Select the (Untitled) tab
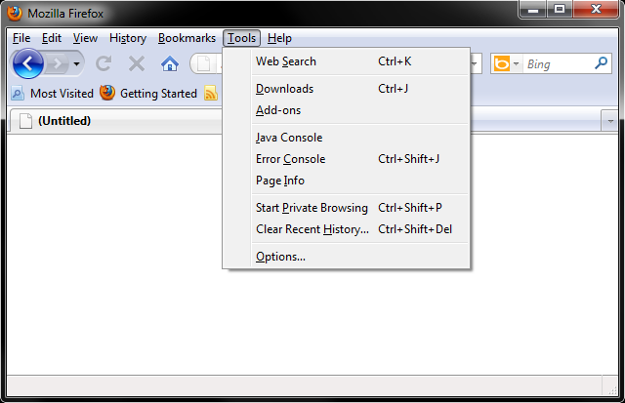The image size is (625, 403). click(115, 121)
